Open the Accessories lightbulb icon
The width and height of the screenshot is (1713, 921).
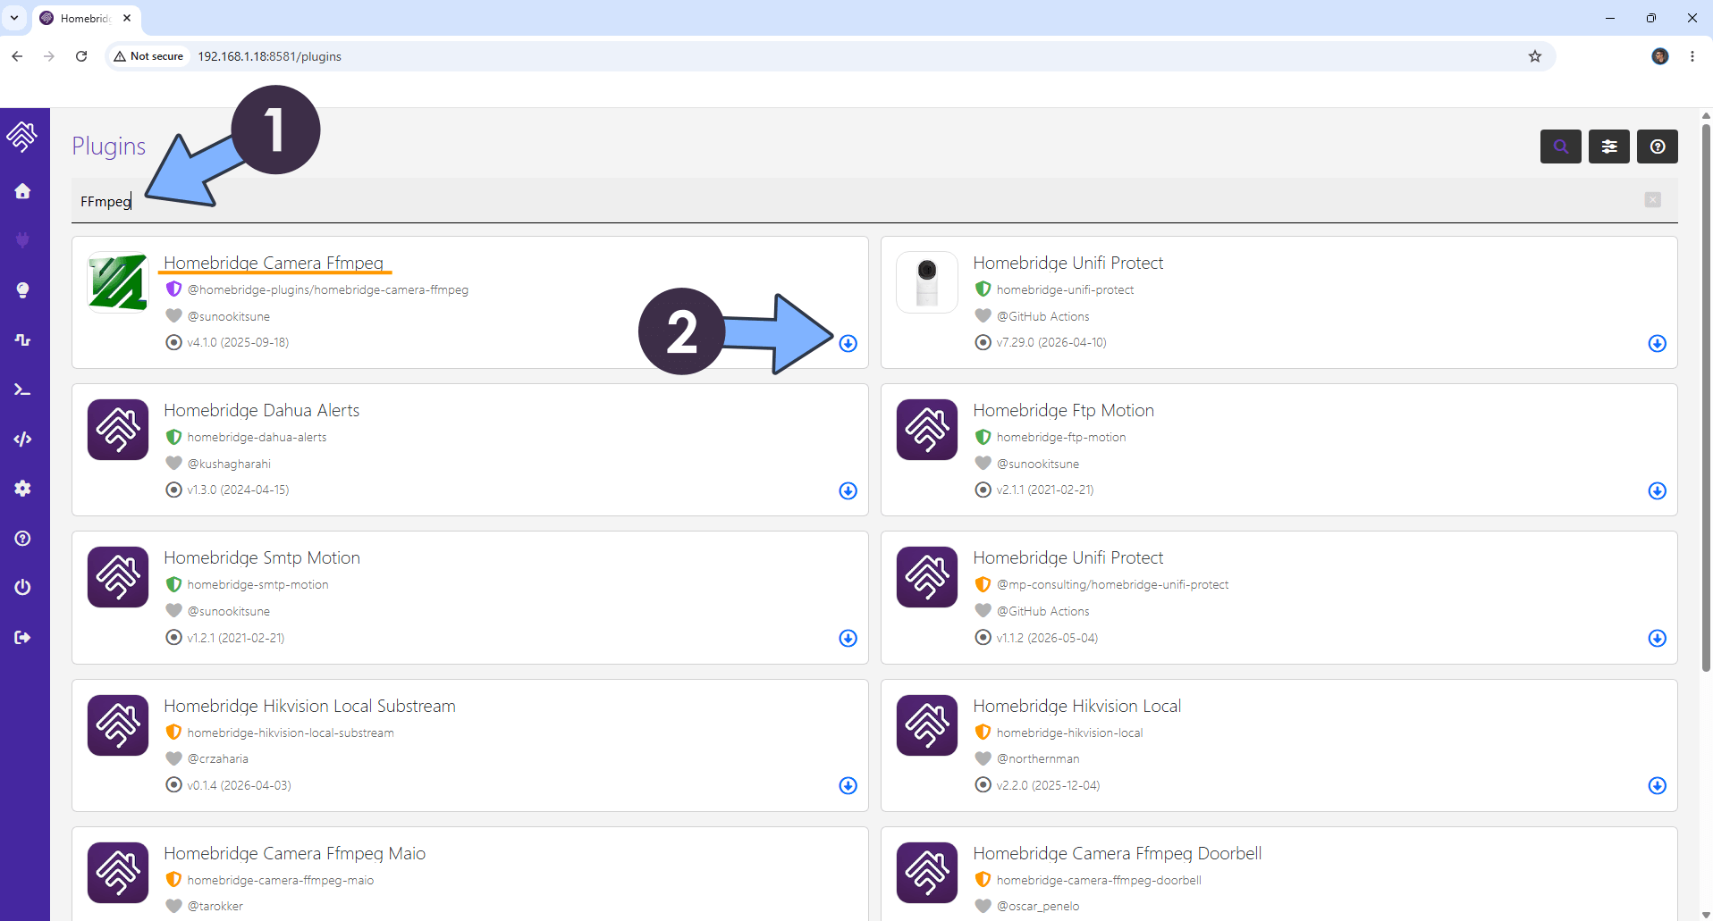click(x=22, y=290)
